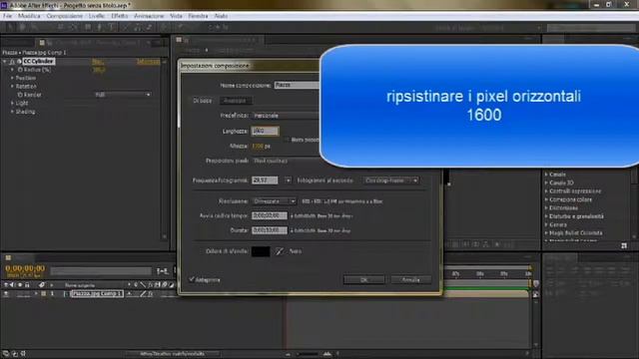
Task: Open the Modifica menu
Action: click(29, 16)
